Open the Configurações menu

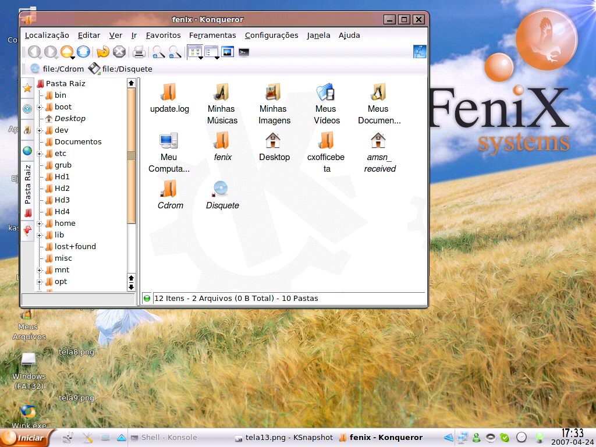[x=271, y=36]
